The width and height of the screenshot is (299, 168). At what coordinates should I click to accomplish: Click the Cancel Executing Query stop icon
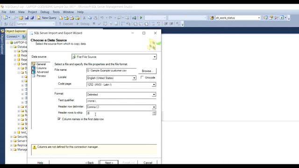click(x=94, y=24)
